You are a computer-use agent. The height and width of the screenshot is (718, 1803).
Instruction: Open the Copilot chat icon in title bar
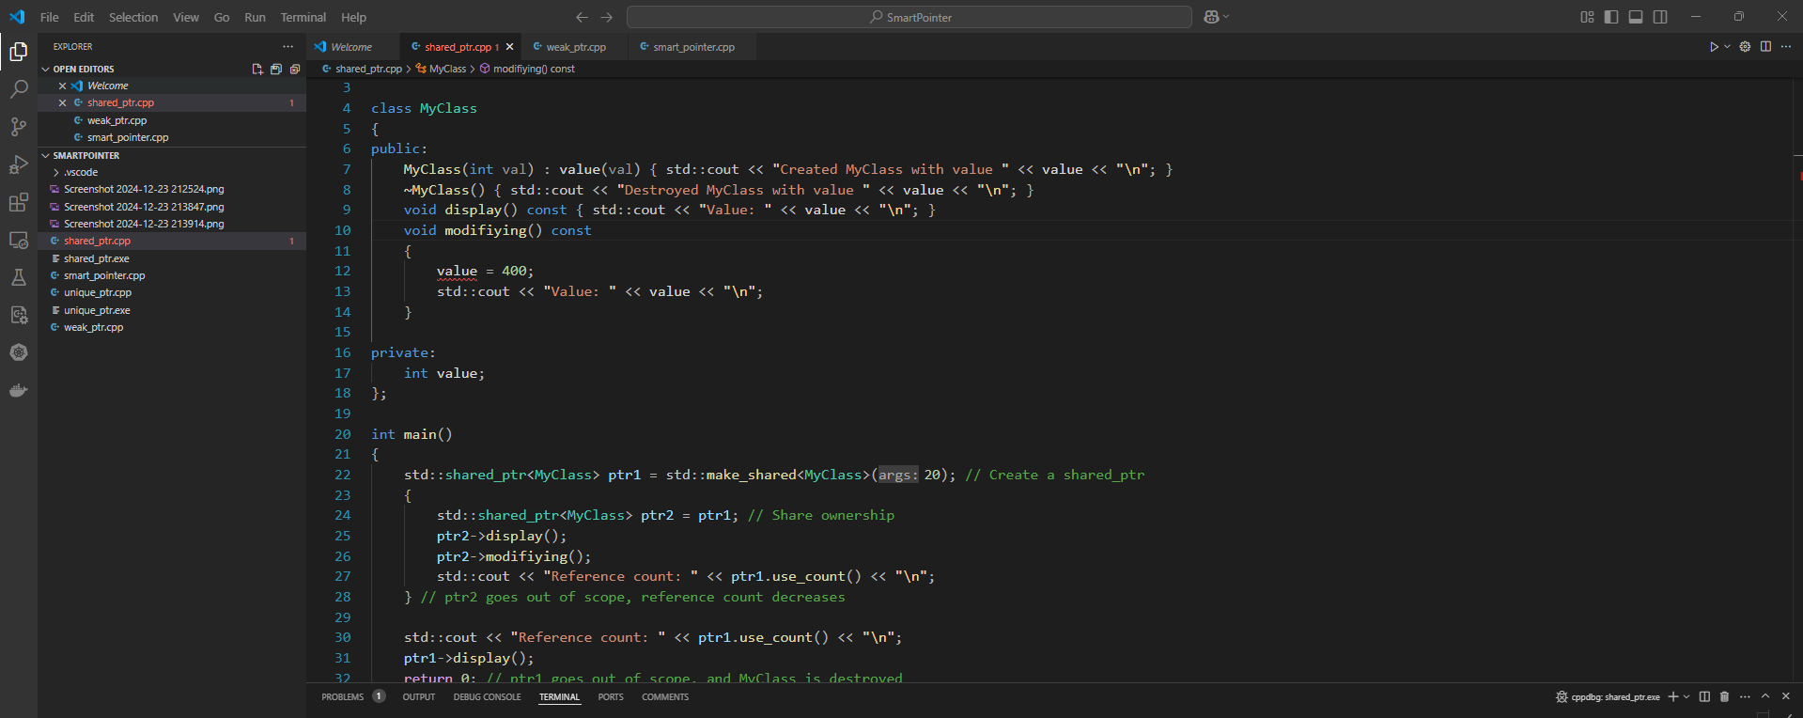click(x=1211, y=17)
